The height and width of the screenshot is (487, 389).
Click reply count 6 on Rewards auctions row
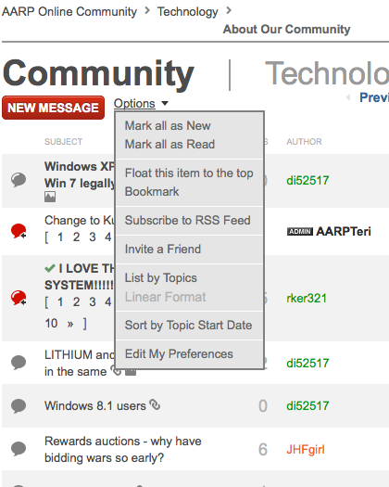tap(263, 449)
